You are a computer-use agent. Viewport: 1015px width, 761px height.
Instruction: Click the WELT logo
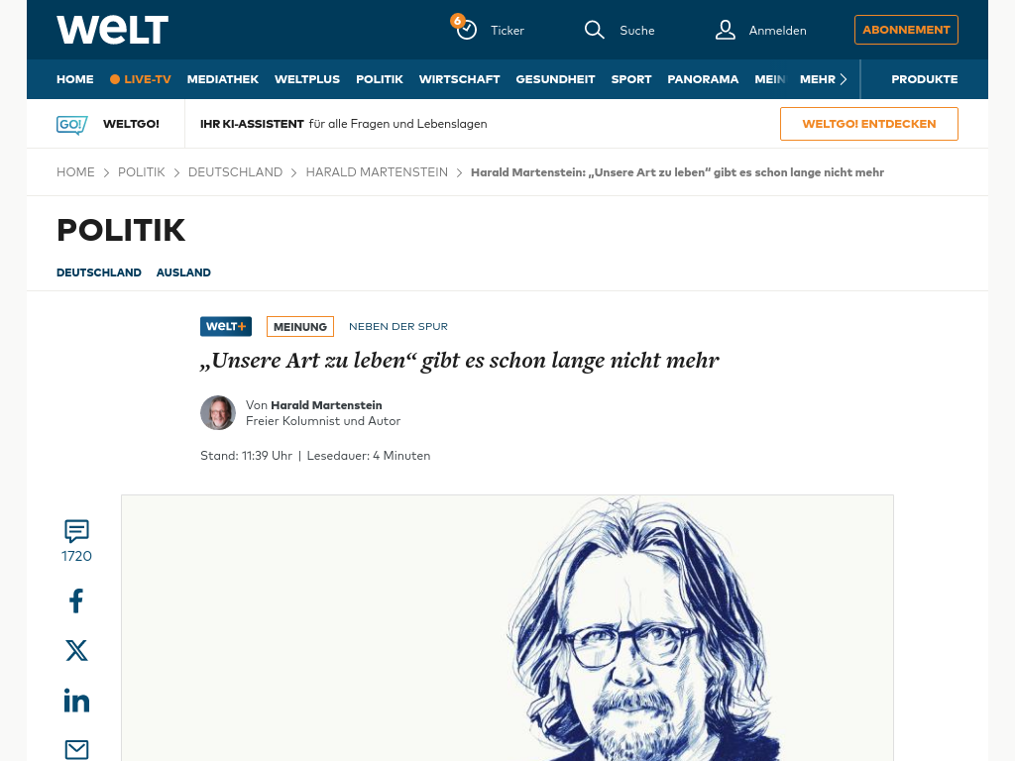click(113, 30)
